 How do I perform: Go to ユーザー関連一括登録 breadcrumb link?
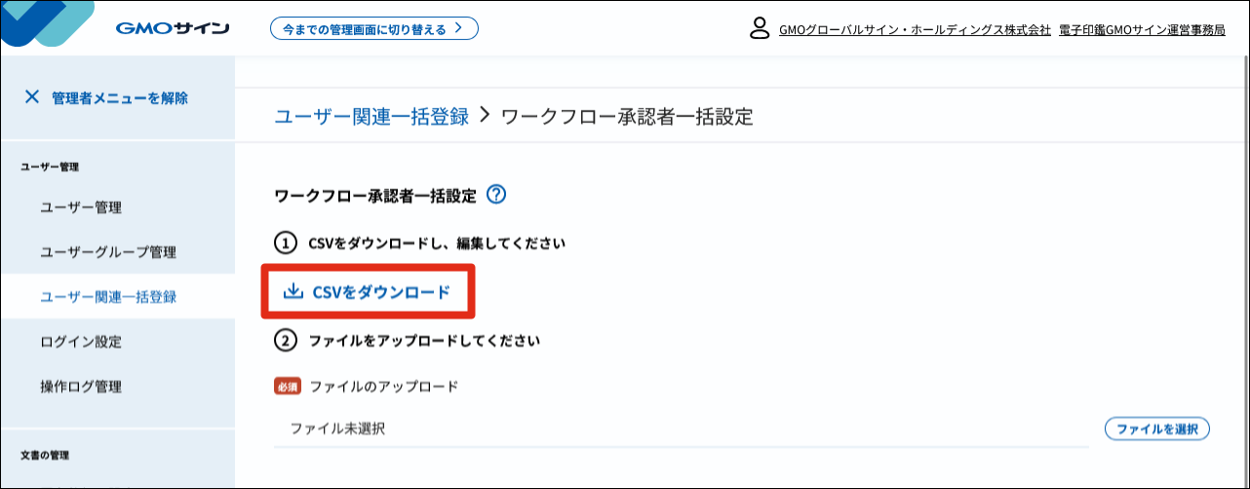click(x=371, y=117)
